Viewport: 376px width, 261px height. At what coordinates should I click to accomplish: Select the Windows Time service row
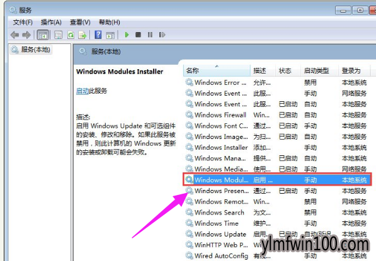[277, 223]
